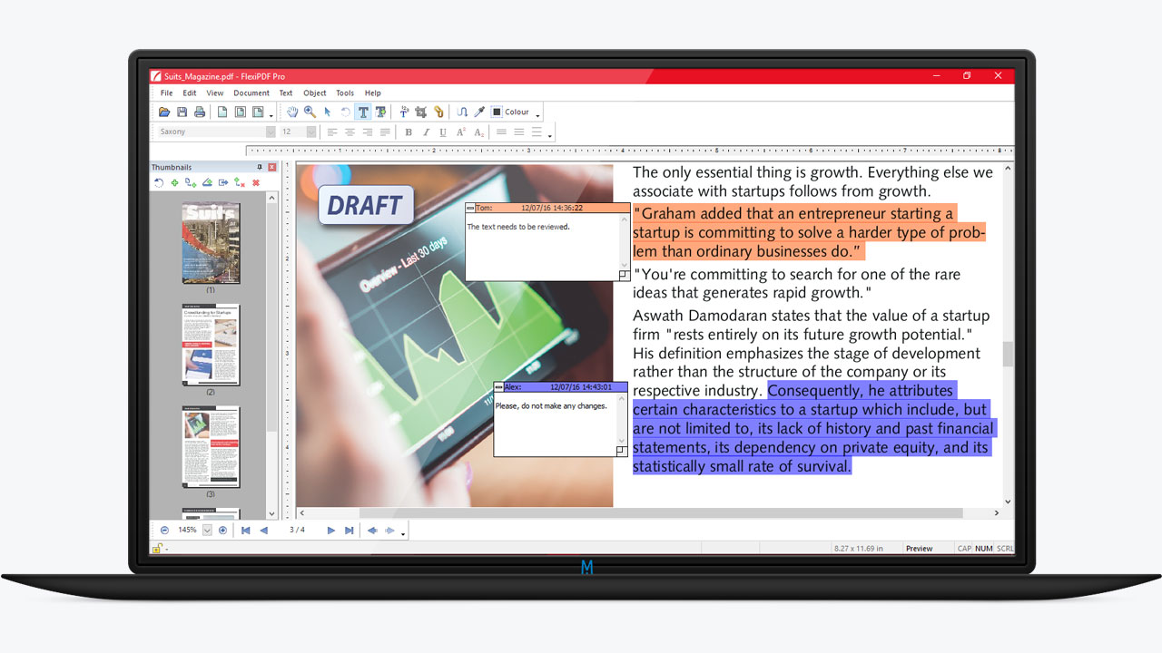Toggle superscript formatting
1162x653 pixels.
click(460, 132)
